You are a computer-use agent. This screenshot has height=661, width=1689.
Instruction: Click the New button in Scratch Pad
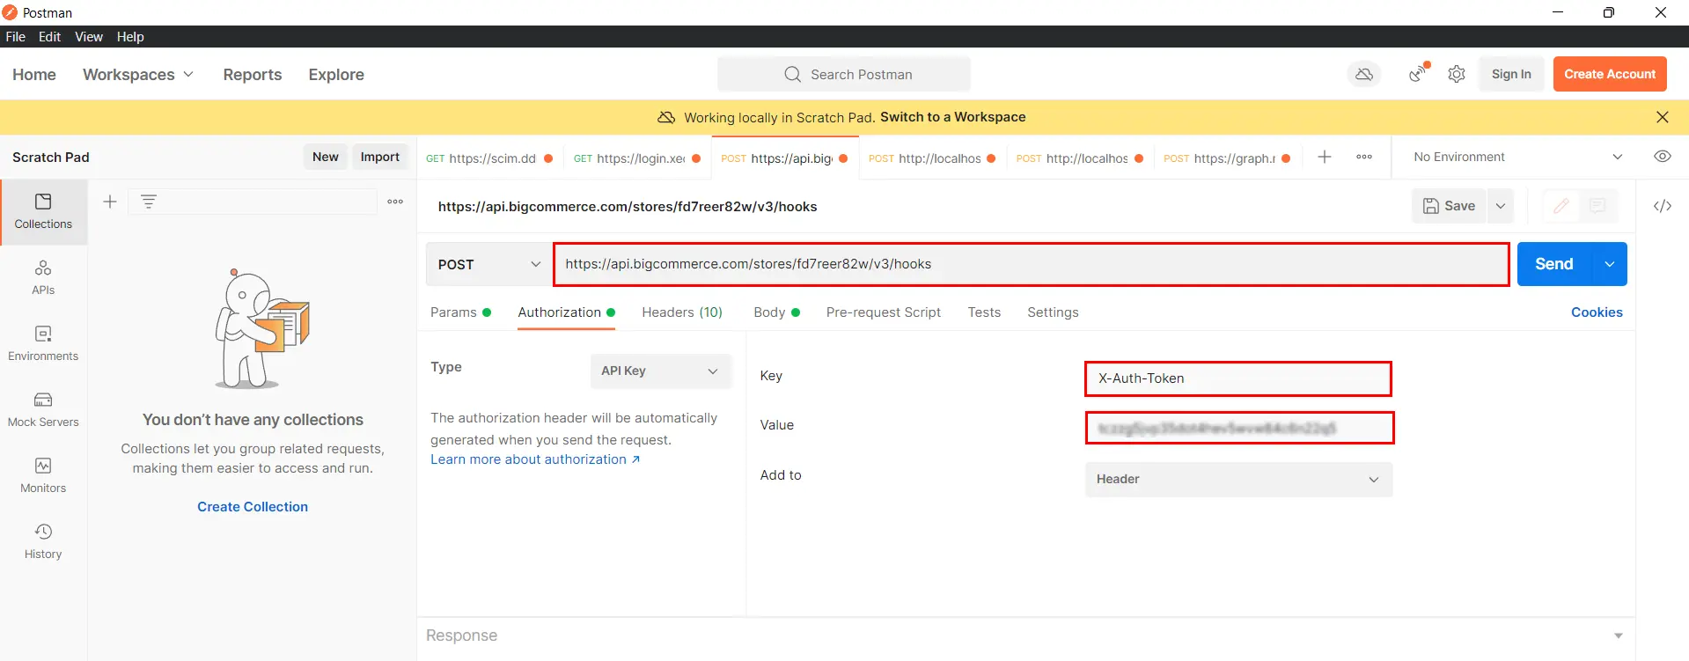point(326,157)
